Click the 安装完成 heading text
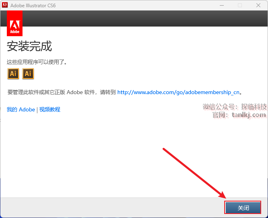The image size is (268, 218). click(x=29, y=46)
